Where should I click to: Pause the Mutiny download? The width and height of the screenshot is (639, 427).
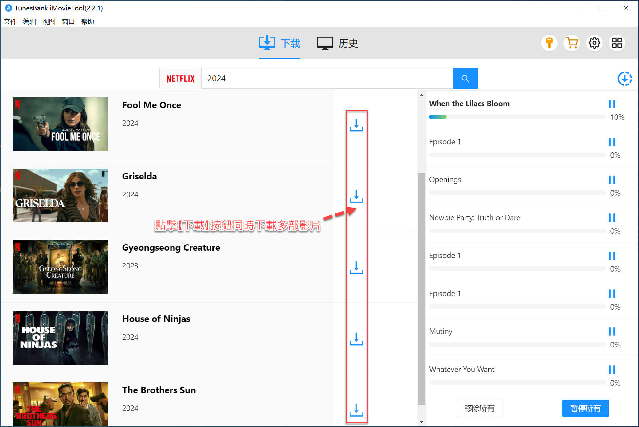click(612, 331)
